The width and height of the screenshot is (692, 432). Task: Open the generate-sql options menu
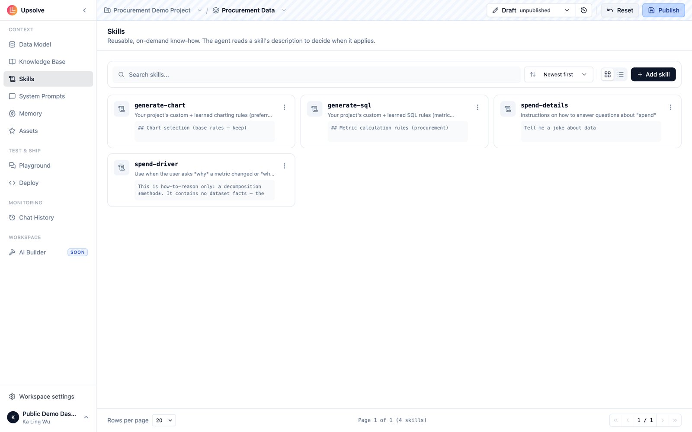(x=477, y=107)
